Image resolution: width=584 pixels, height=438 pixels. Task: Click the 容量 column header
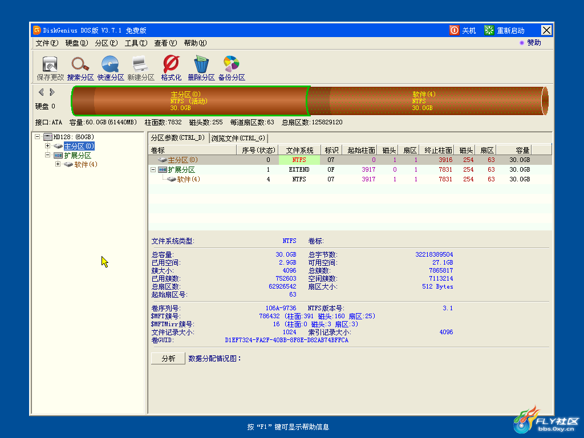coord(514,150)
